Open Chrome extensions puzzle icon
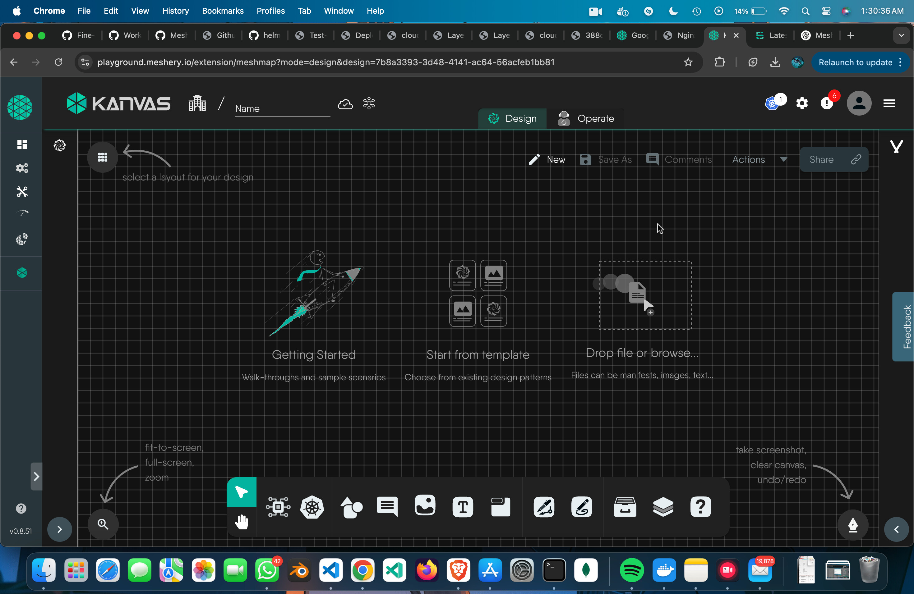 coord(720,62)
